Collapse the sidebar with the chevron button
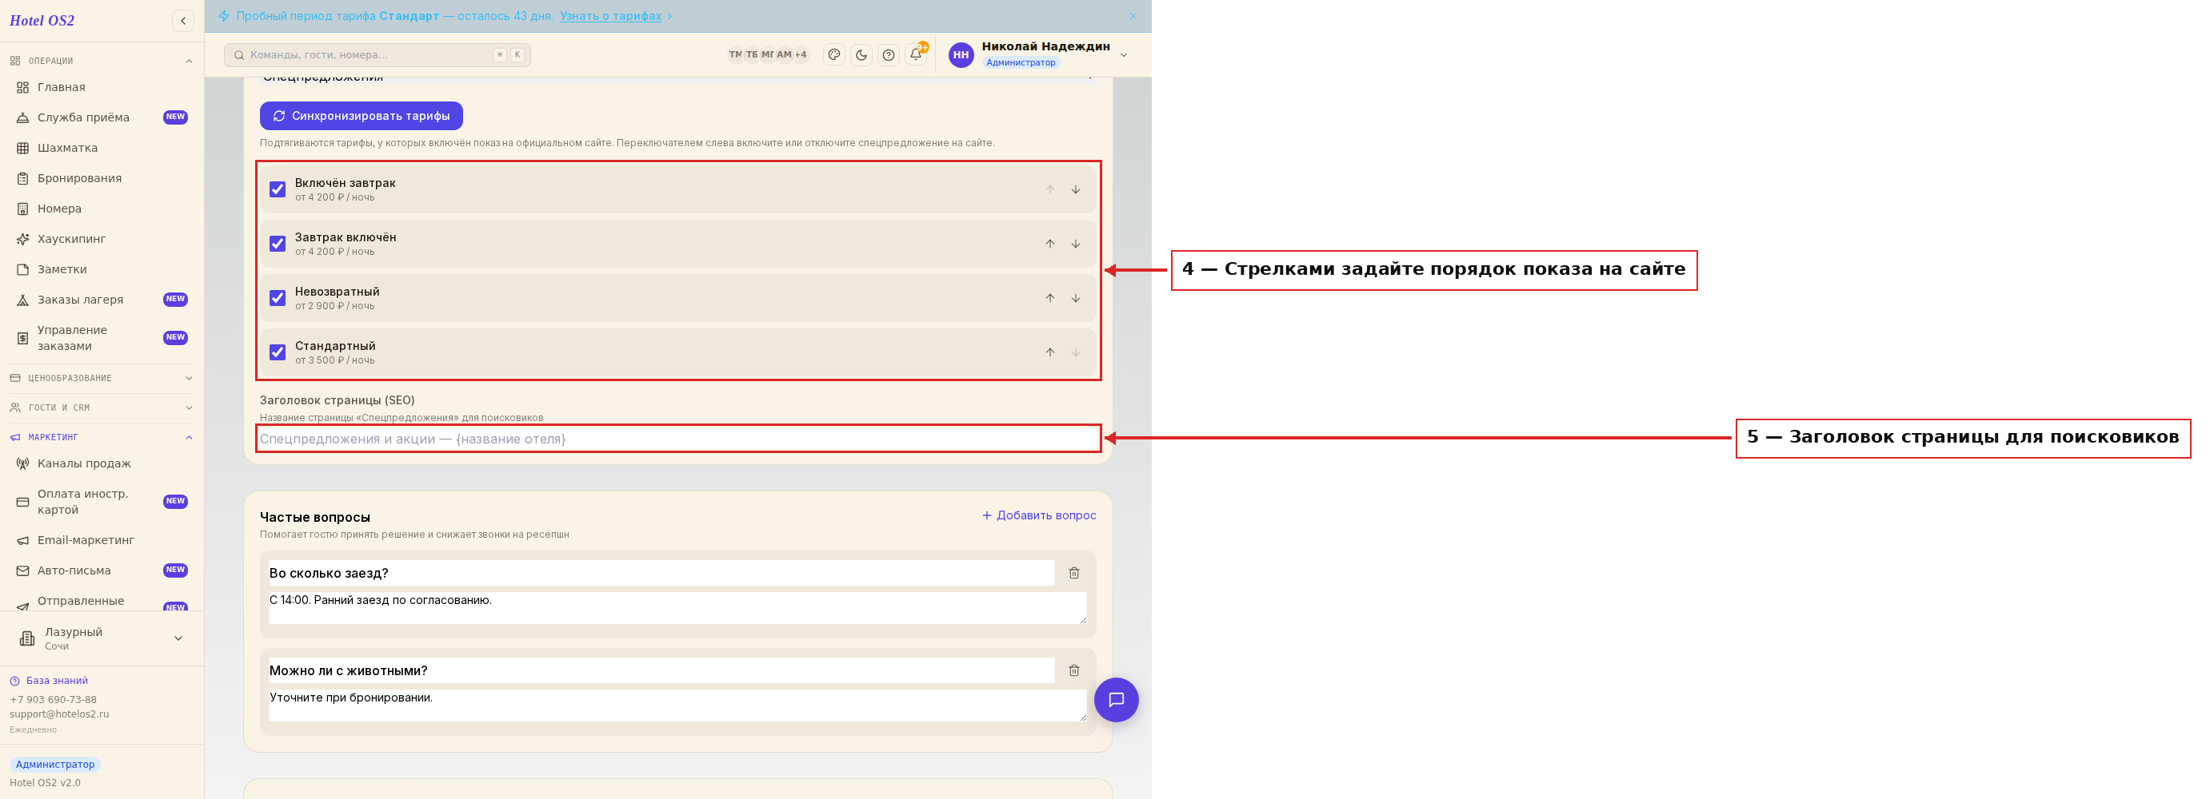 182,21
